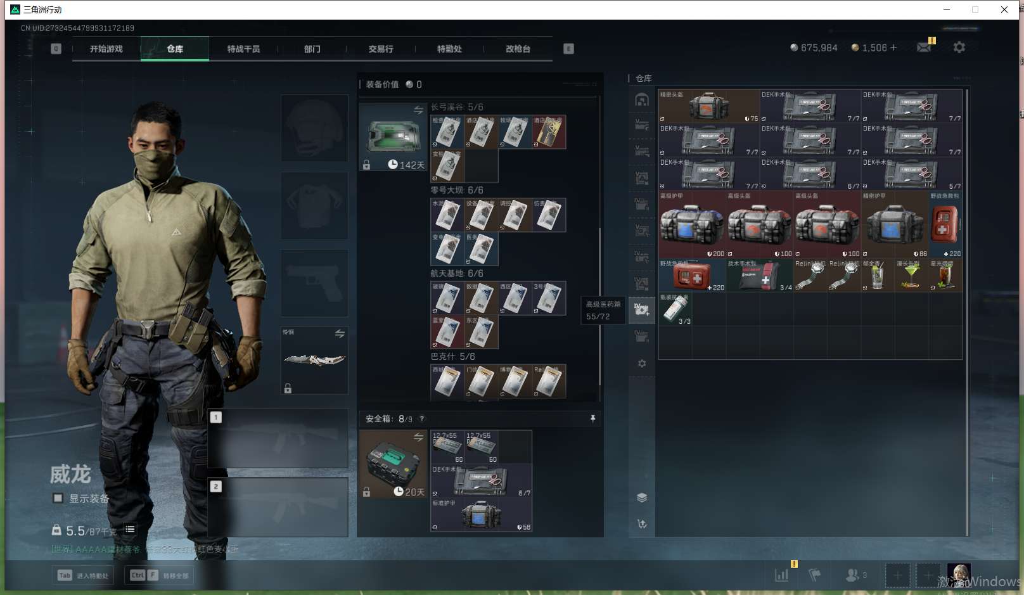Select the safe box DEK手术包 showing 6/7

[482, 481]
